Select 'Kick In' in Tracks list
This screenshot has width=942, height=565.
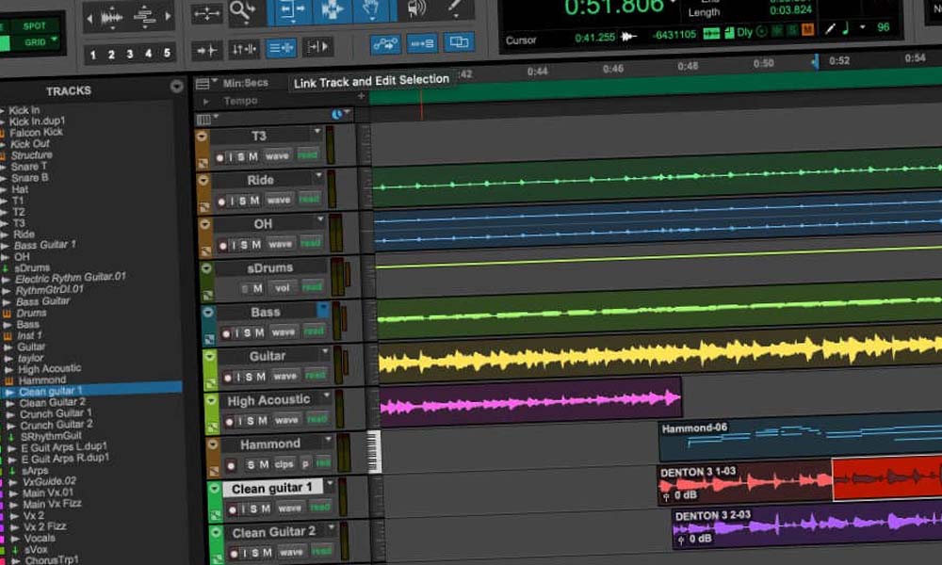24,110
